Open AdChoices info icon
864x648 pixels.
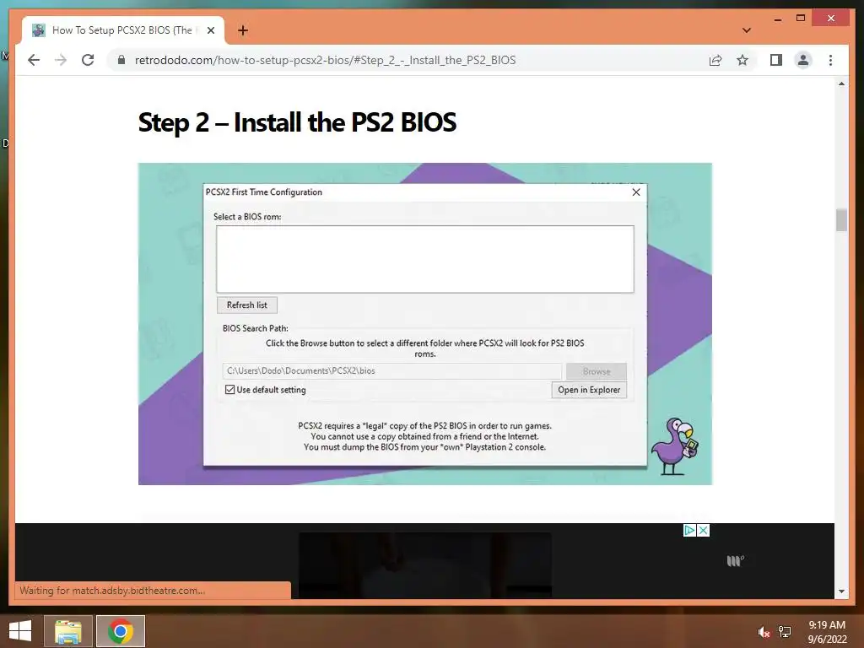point(689,530)
